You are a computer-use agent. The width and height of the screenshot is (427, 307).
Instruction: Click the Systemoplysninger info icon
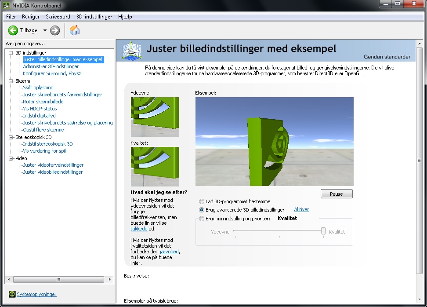[12, 294]
